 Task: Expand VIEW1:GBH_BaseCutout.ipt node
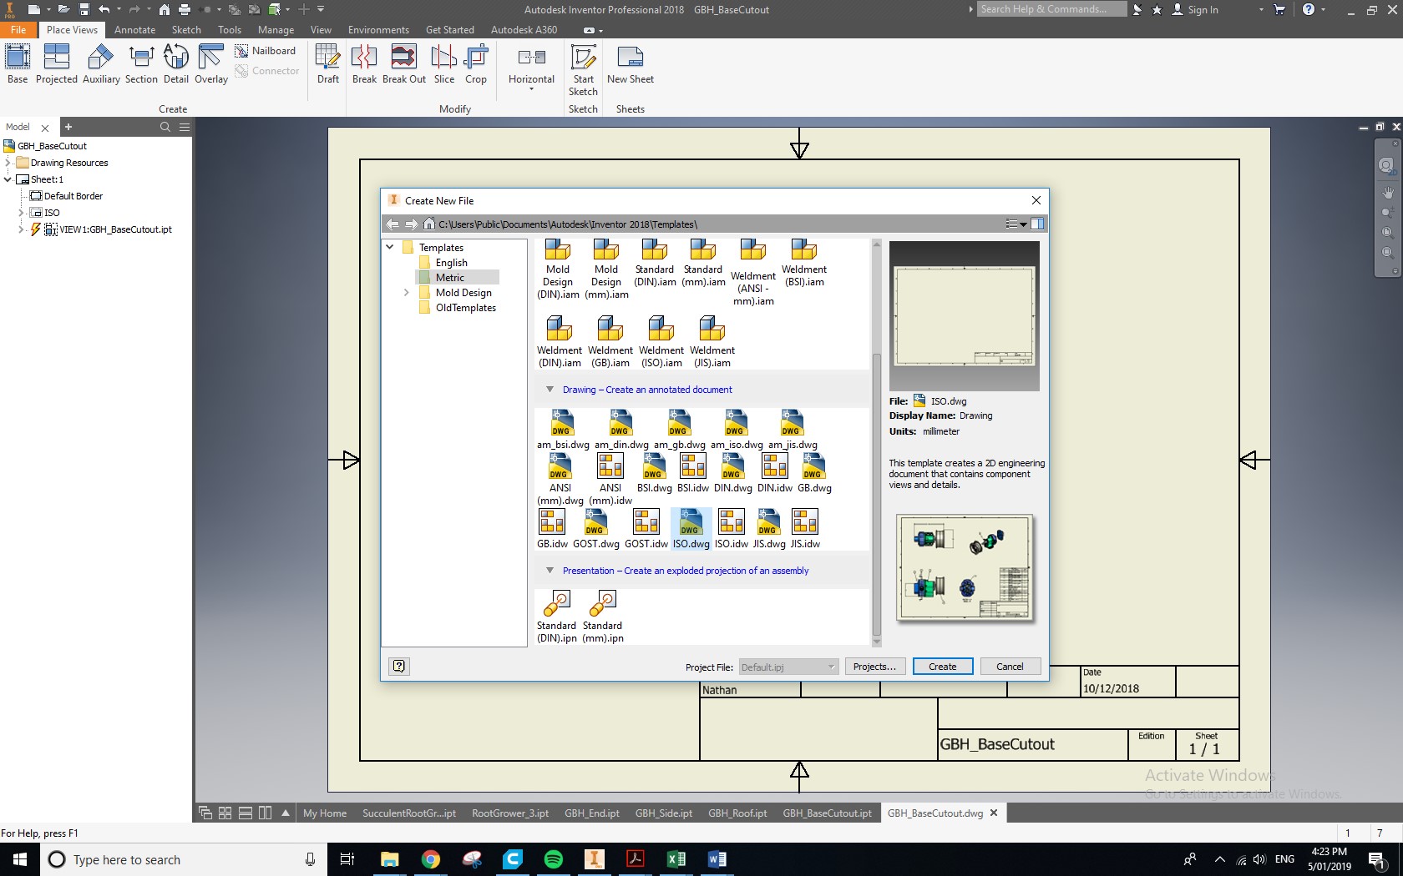[22, 229]
